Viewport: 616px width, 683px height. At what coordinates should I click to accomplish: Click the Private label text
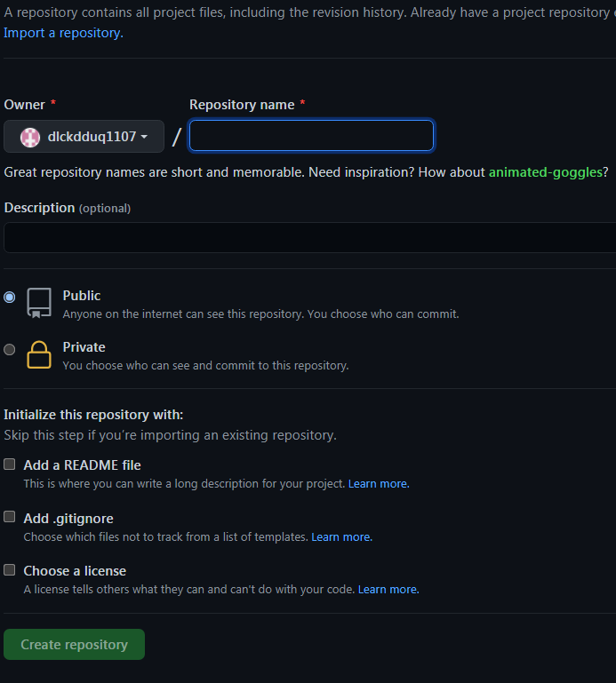pyautogui.click(x=84, y=346)
